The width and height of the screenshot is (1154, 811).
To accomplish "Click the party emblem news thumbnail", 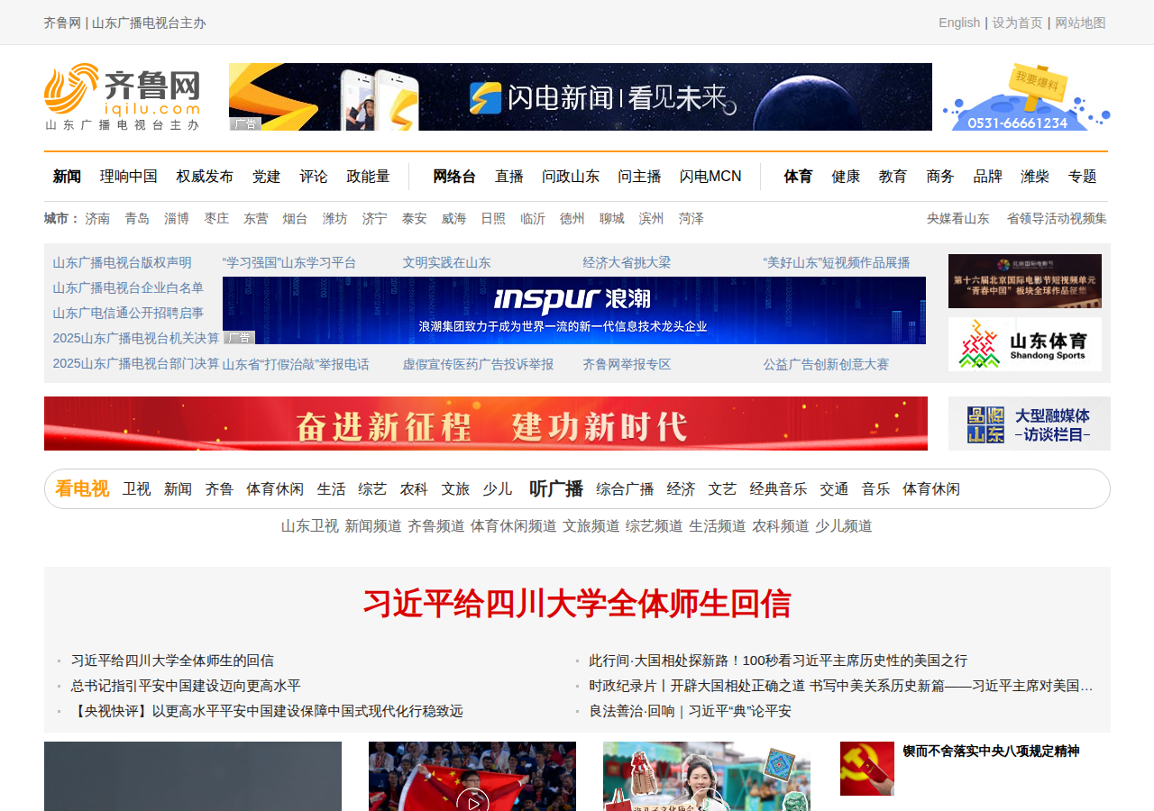I will 867,769.
